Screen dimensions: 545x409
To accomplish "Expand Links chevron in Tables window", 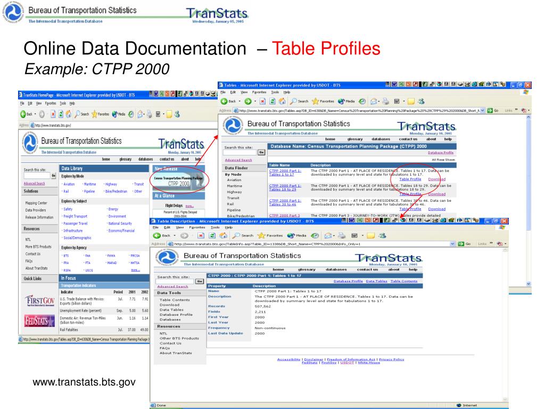I will 516,110.
